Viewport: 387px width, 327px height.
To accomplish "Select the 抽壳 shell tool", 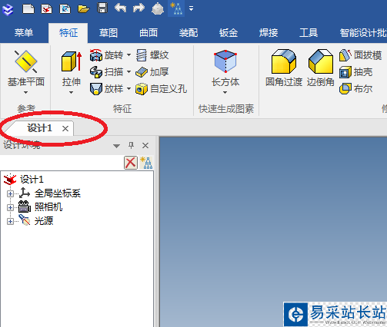I will tap(355, 72).
